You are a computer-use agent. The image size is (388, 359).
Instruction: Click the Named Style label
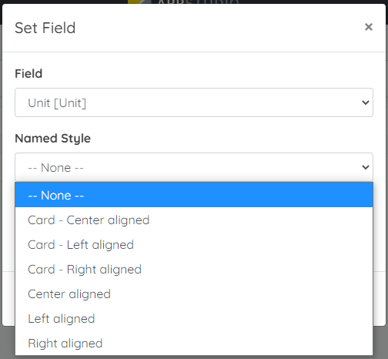coord(52,139)
